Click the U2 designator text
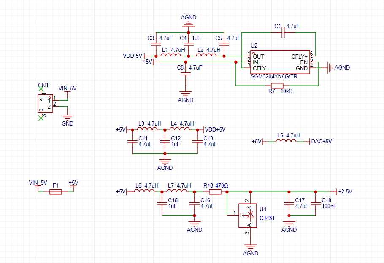384x263 pixels. pos(254,46)
